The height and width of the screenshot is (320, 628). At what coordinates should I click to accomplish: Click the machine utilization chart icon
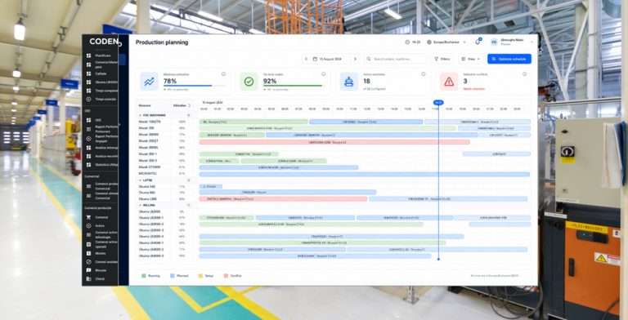click(x=150, y=82)
